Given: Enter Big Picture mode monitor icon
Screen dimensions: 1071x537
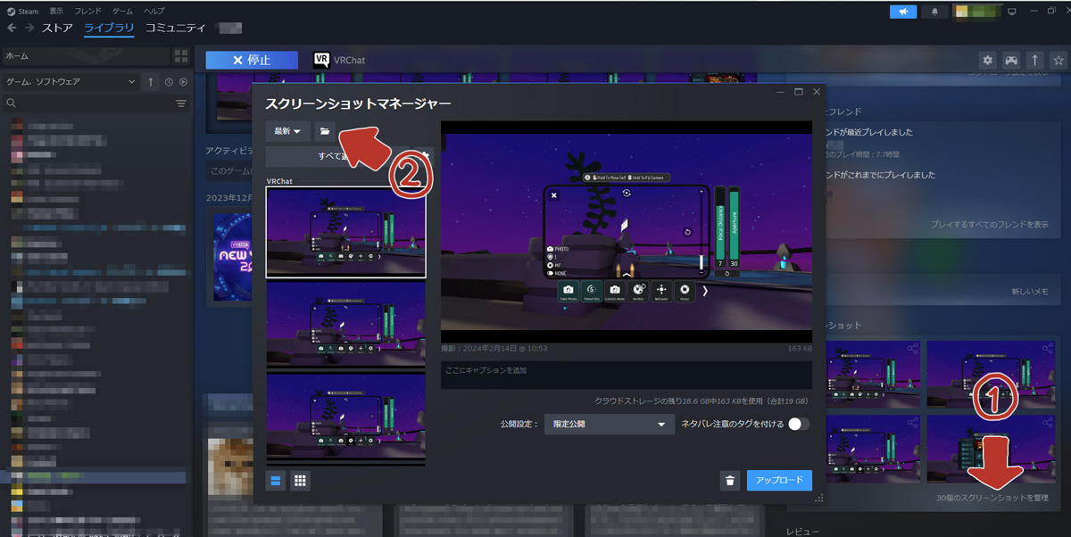Looking at the screenshot, I should [x=1012, y=12].
